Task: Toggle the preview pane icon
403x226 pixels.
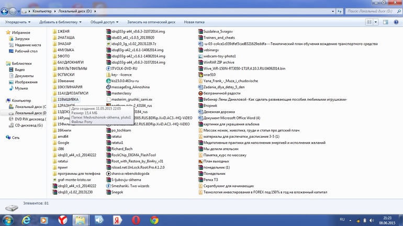Action: tap(386, 22)
